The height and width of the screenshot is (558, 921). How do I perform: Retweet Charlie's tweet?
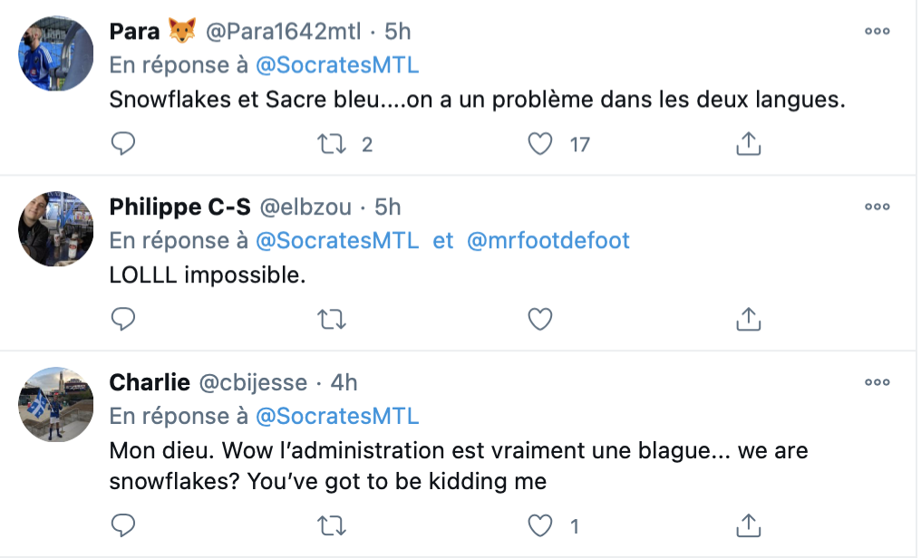[331, 525]
